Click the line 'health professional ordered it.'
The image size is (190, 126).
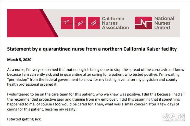(x=32, y=84)
